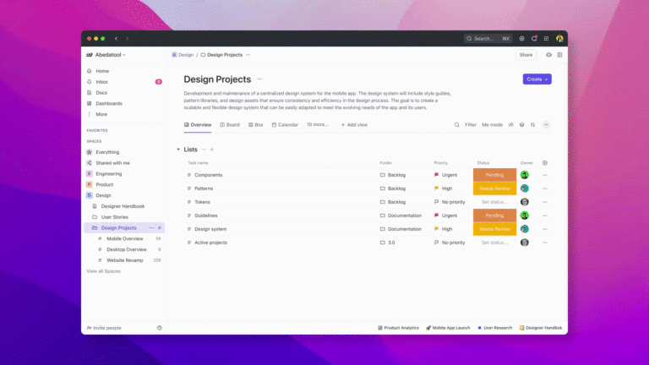Expand More in the sidebar
The image size is (649, 365).
(101, 114)
